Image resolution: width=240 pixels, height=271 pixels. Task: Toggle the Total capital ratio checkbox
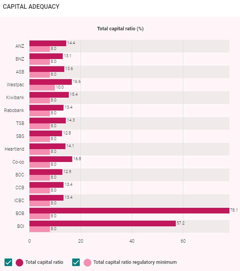coord(8,262)
